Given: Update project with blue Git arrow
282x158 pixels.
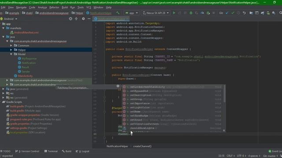Looking at the screenshot, I should [x=227, y=13].
